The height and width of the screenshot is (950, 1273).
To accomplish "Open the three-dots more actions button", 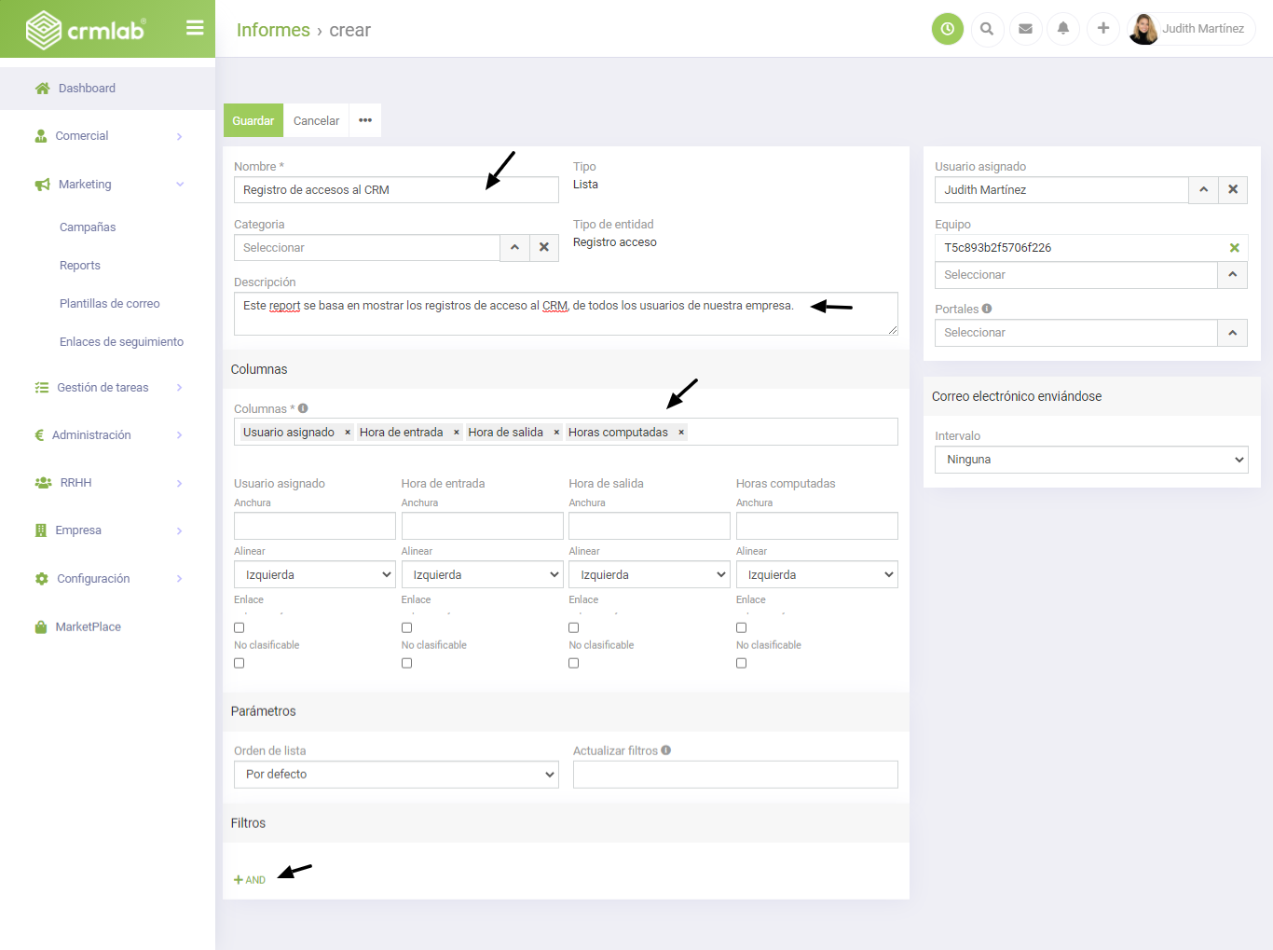I will click(x=365, y=120).
